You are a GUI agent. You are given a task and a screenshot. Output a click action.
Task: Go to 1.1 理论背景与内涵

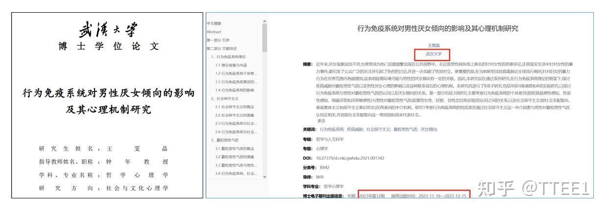232,65
